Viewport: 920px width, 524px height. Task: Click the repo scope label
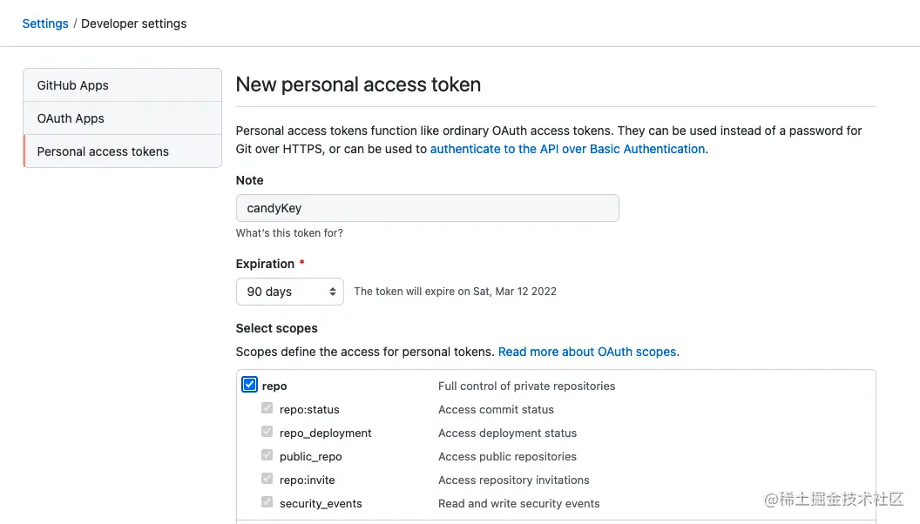click(274, 386)
